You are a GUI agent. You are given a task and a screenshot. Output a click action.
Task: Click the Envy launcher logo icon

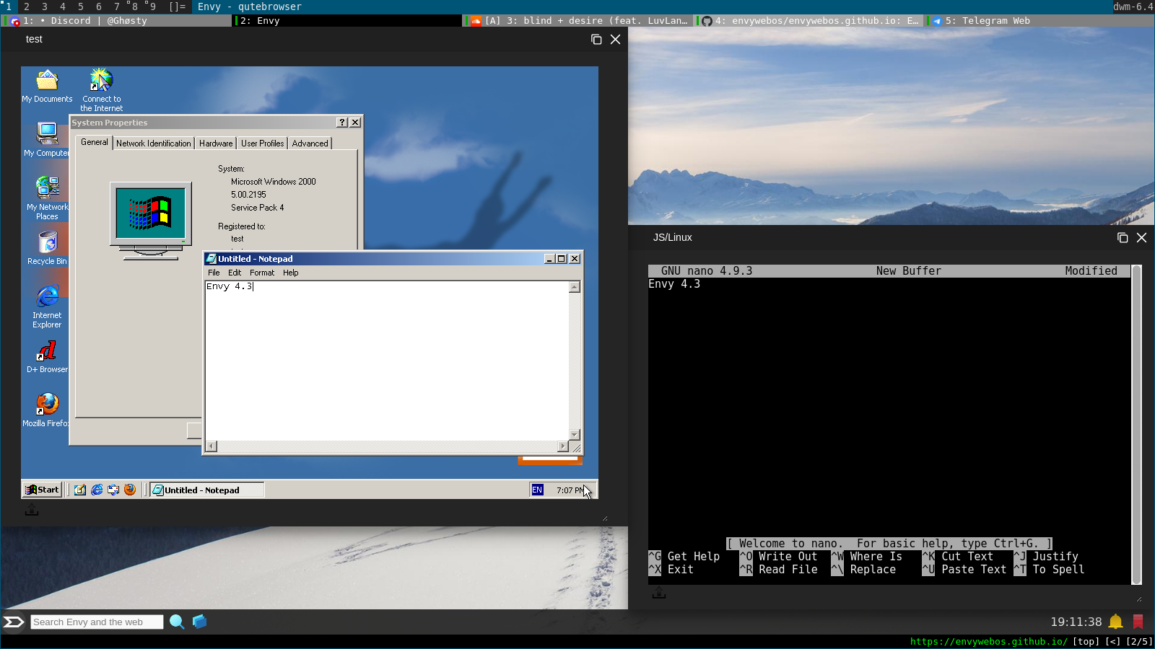(14, 622)
